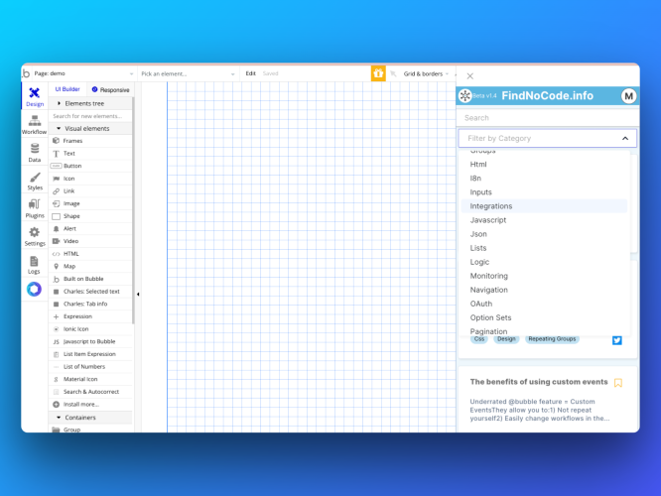Open The benefits of using custom events

pyautogui.click(x=539, y=382)
